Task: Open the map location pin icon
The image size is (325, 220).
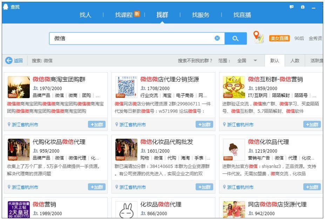Action: point(258,37)
